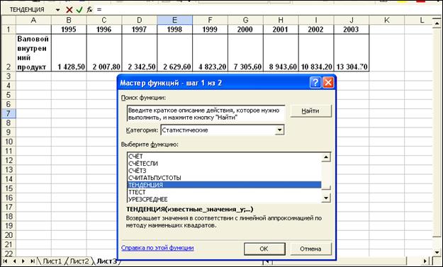
Task: Cancel formula entry with red X icon
Action: point(69,10)
